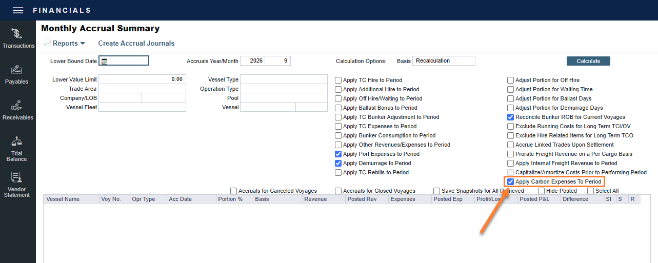
Task: Click the Accruals month field showing 9
Action: (278, 61)
